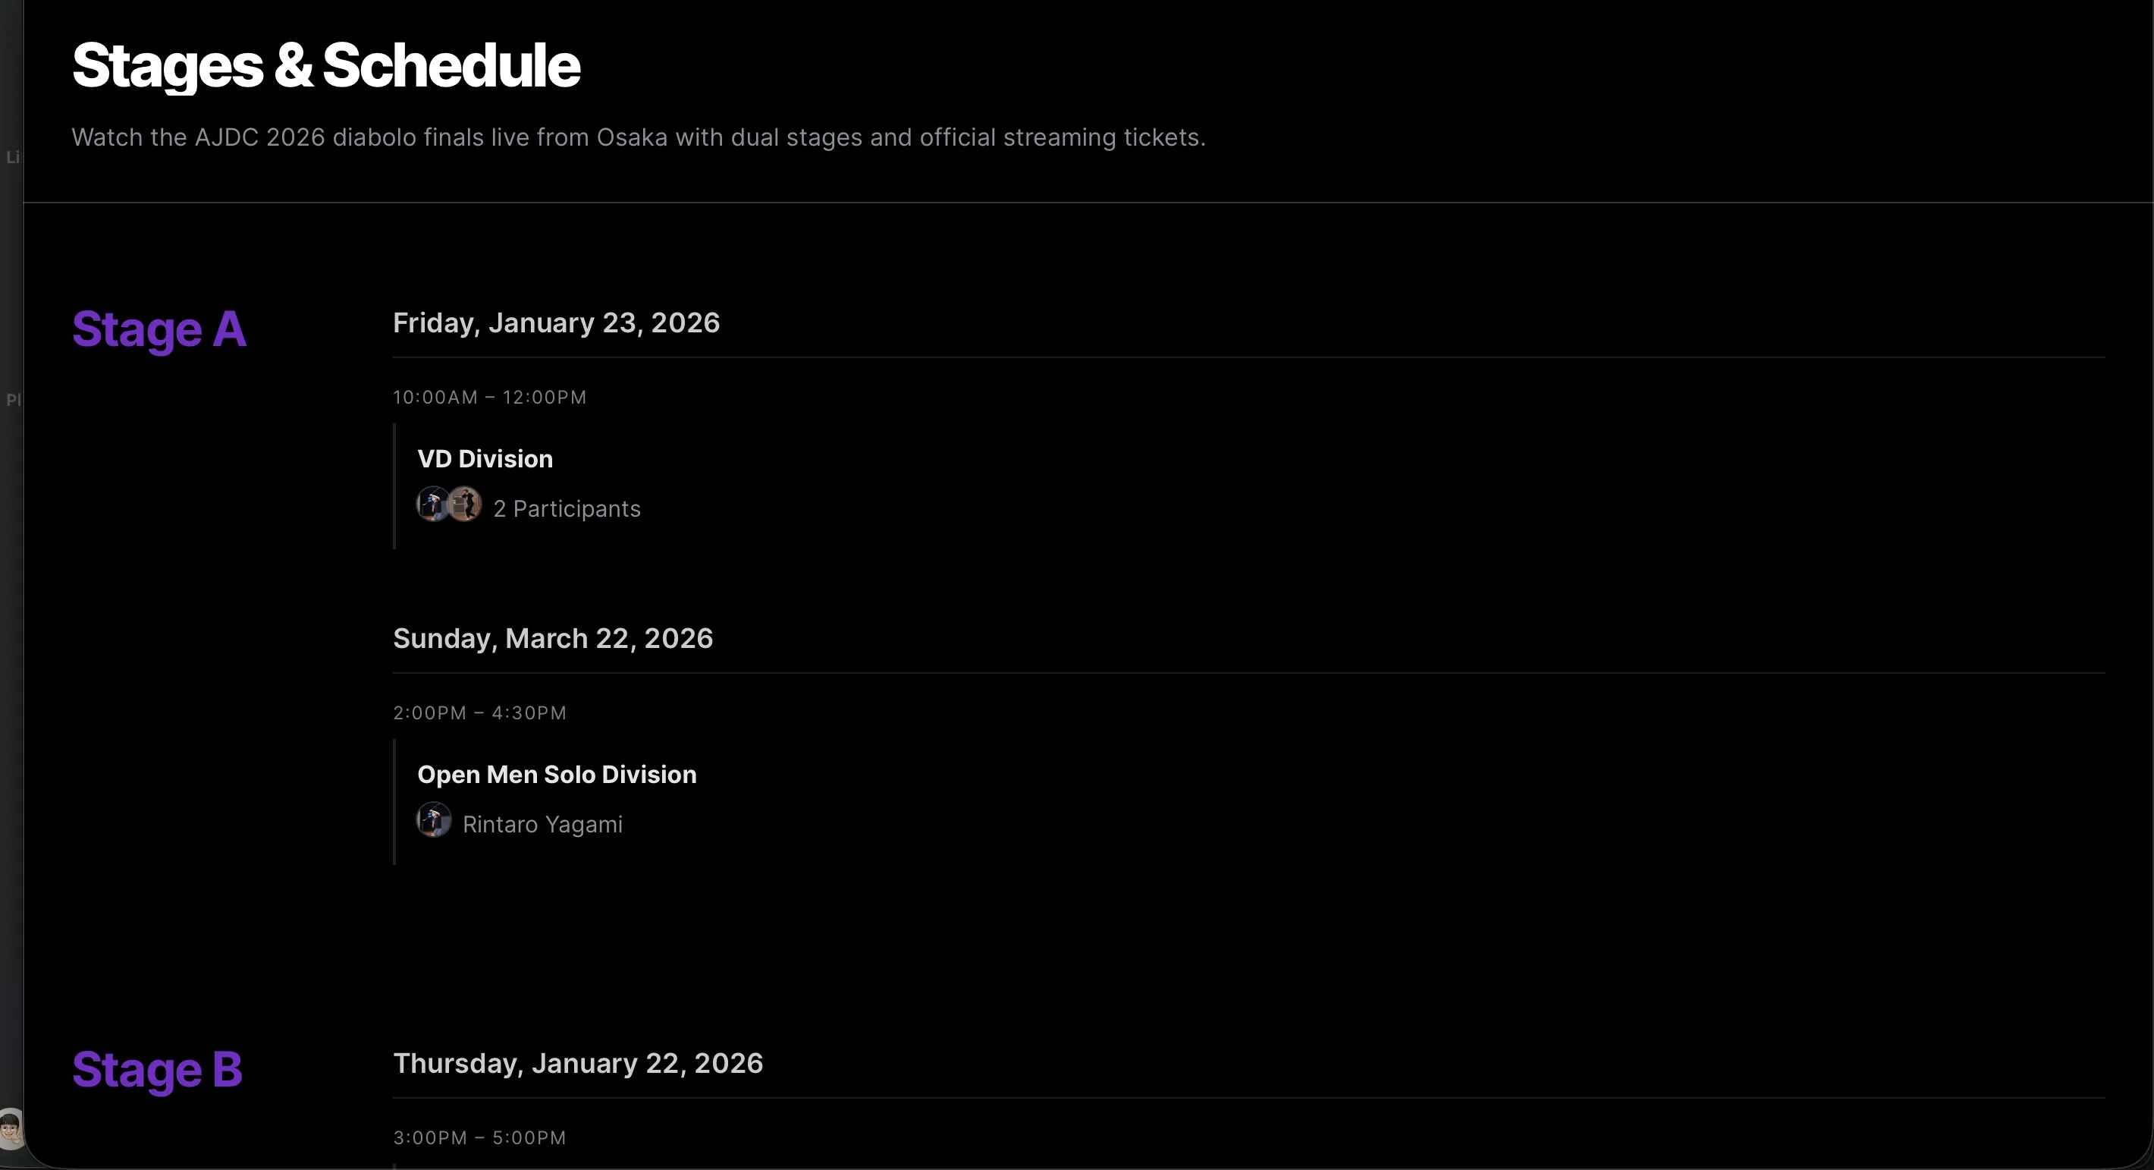The width and height of the screenshot is (2154, 1170).
Task: Click the partially hidden "Li" sidebar item
Action: [11, 157]
